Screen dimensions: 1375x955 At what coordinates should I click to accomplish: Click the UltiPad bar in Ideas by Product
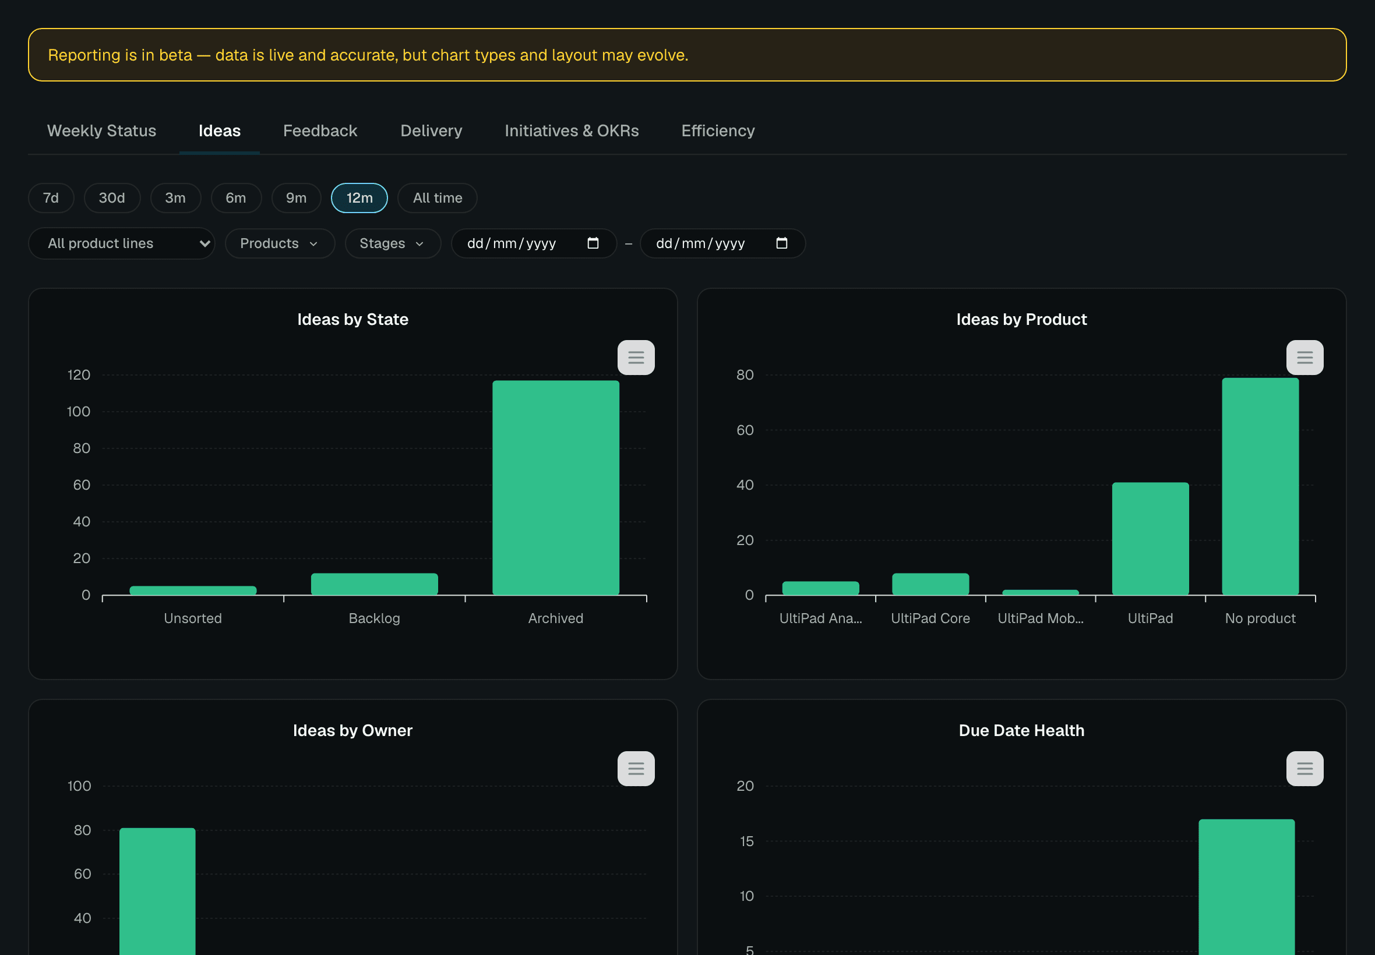coord(1150,539)
